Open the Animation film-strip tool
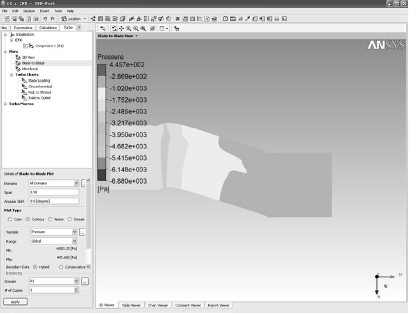Image resolution: width=416 pixels, height=315 pixels. (233, 19)
